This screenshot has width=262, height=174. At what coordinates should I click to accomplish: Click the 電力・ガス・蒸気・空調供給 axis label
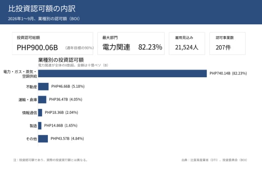(20, 74)
